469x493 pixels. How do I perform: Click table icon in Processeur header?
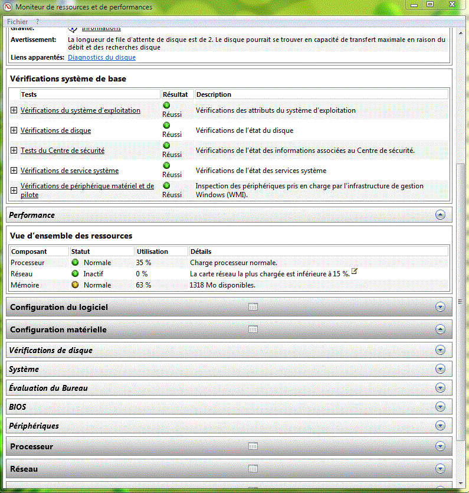tap(253, 446)
